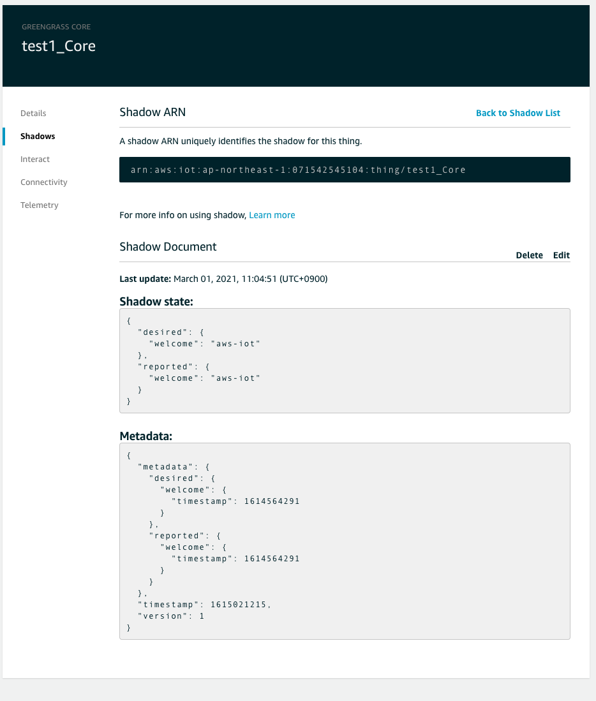This screenshot has width=596, height=701.
Task: Delete the shadow document
Action: coord(530,255)
